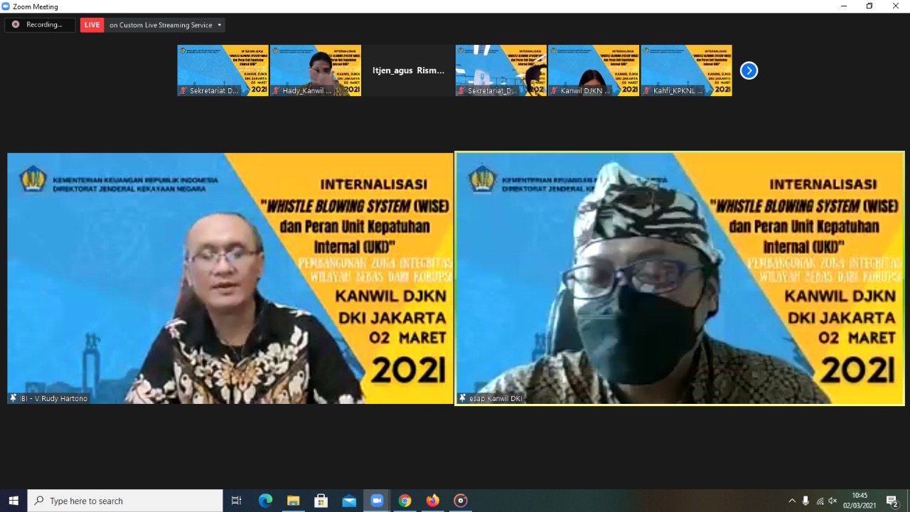
Task: Open Microsoft Store from the taskbar
Action: [321, 501]
